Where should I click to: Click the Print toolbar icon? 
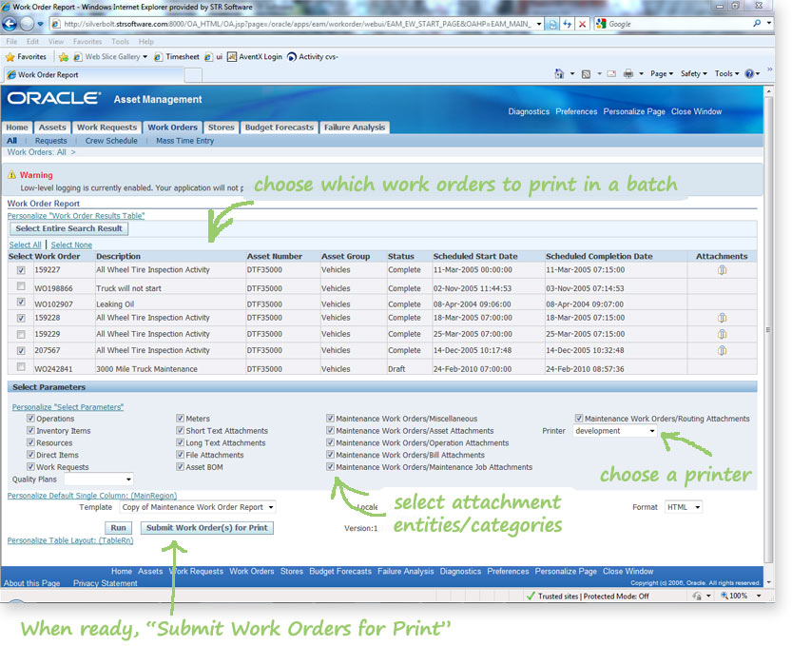point(628,74)
